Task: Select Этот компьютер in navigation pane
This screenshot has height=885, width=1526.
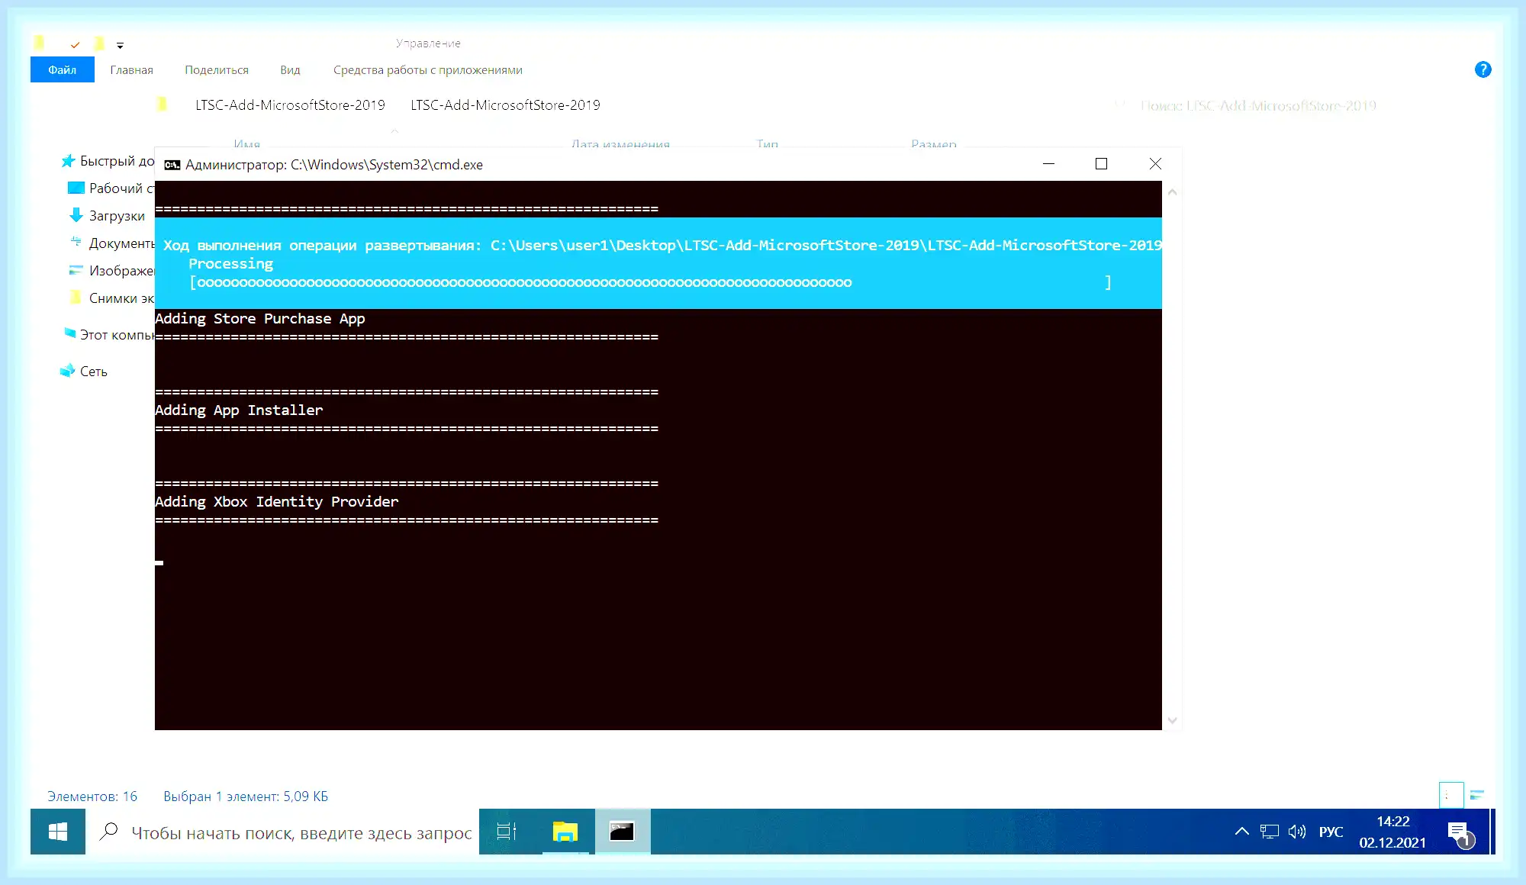Action: (x=108, y=335)
